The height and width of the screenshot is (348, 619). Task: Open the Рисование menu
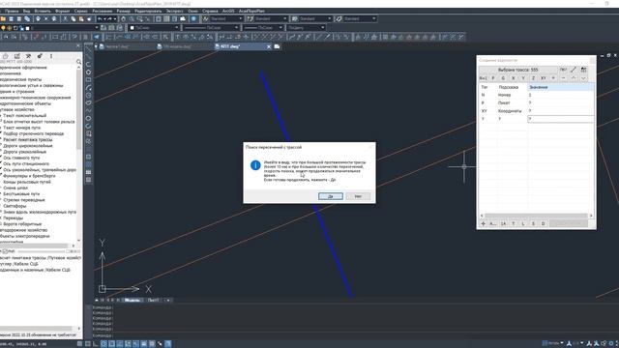coord(103,11)
